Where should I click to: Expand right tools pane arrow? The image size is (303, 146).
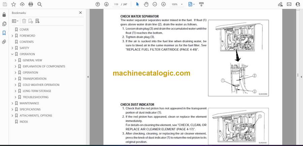coord(301,77)
